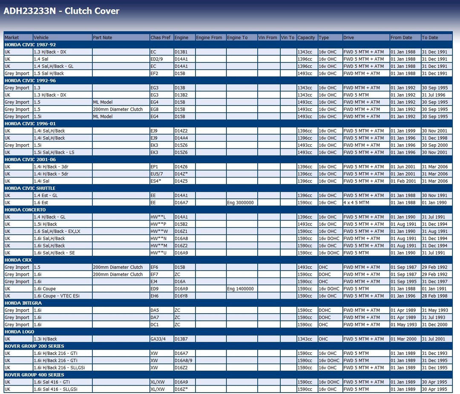Click the '1.6i Coupe - VTEC ESi' vehicle cell
This screenshot has height=394, width=460.
tap(63, 296)
